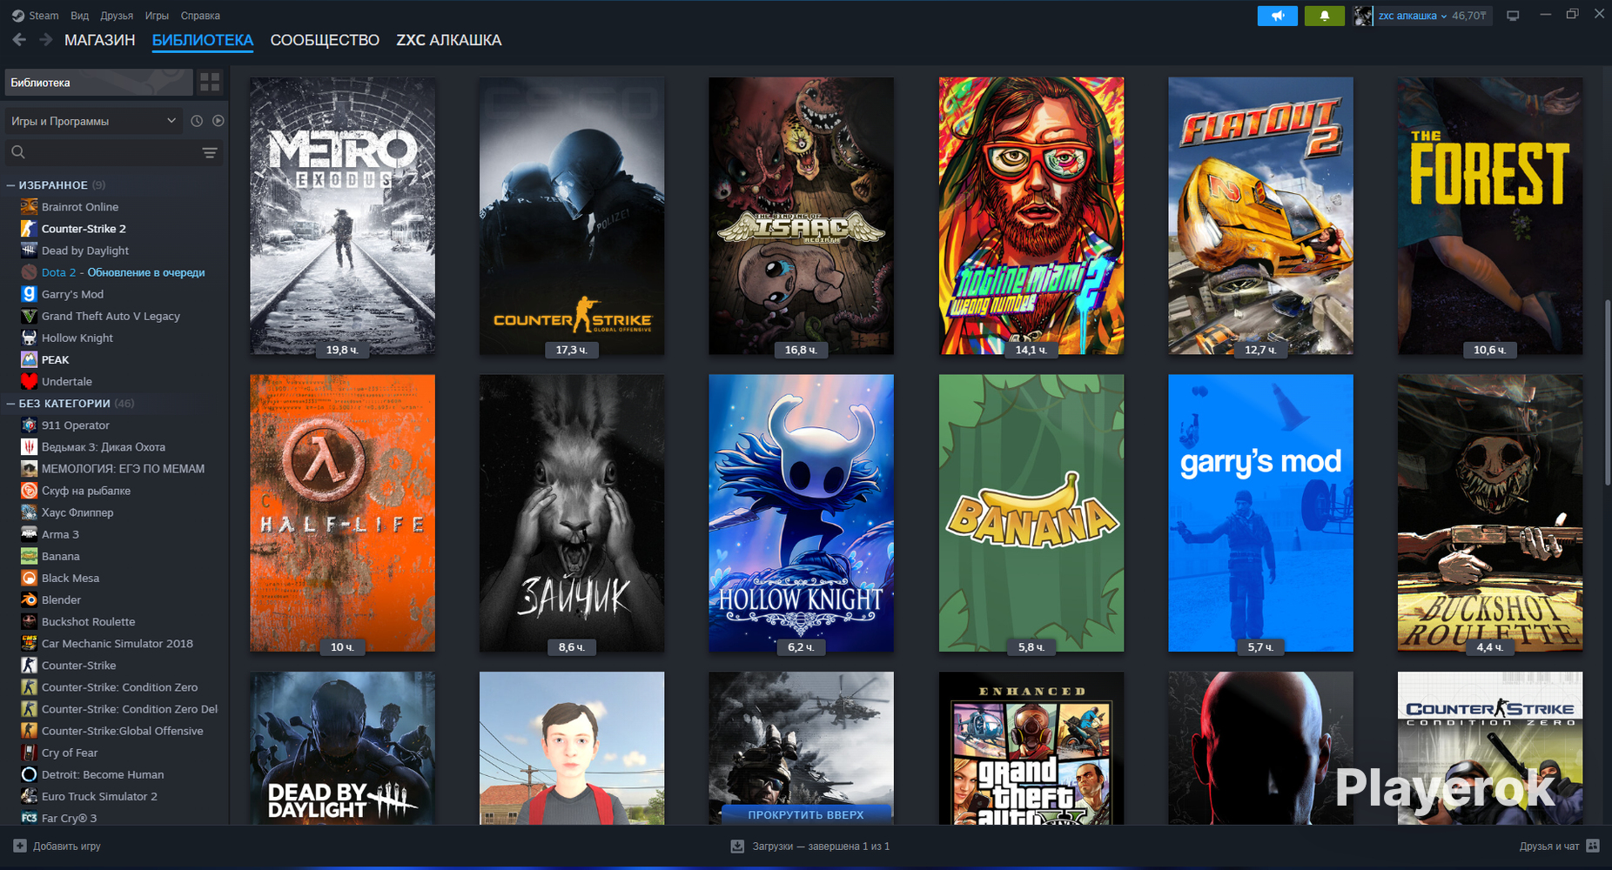Switch to the СООБЩЕСТВО tab
1612x870 pixels.
325,40
